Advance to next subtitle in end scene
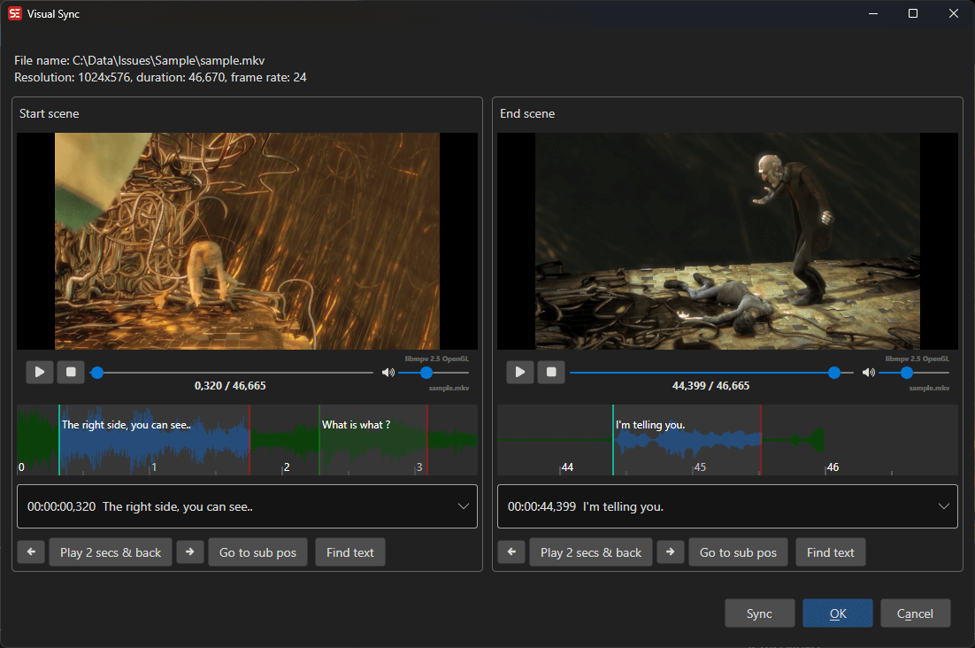The width and height of the screenshot is (975, 648). [671, 552]
